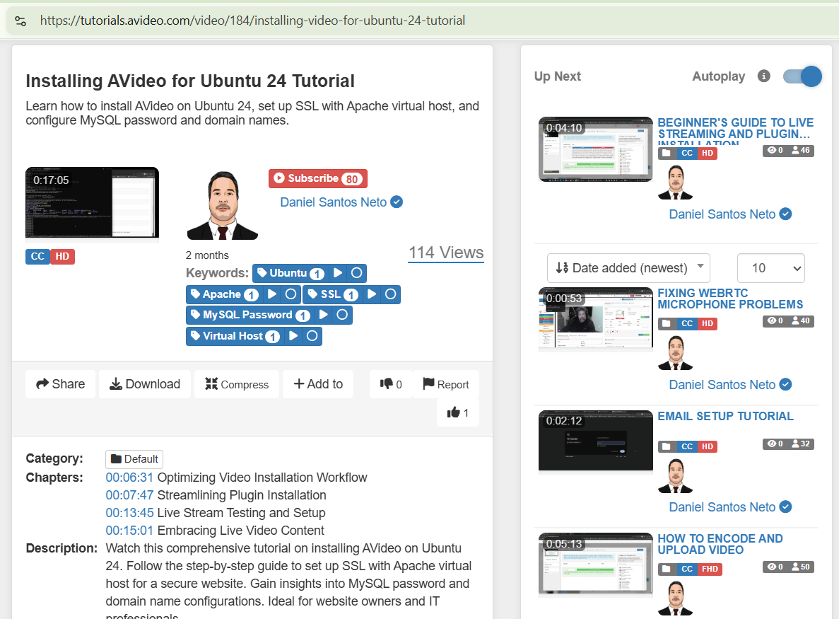Click the 114 Views counter

pos(446,253)
